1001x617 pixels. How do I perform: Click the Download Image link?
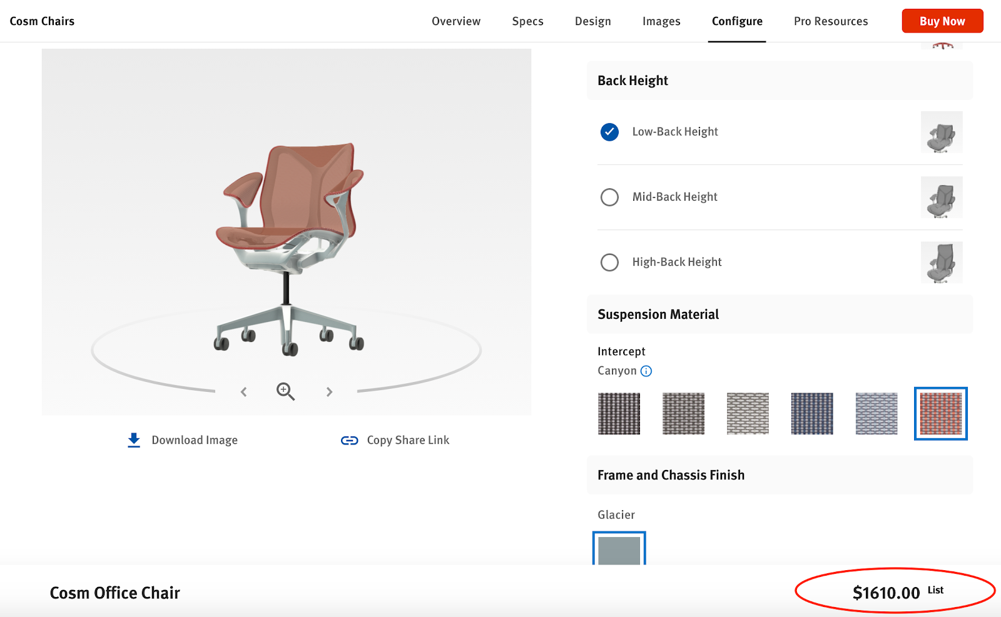point(195,440)
